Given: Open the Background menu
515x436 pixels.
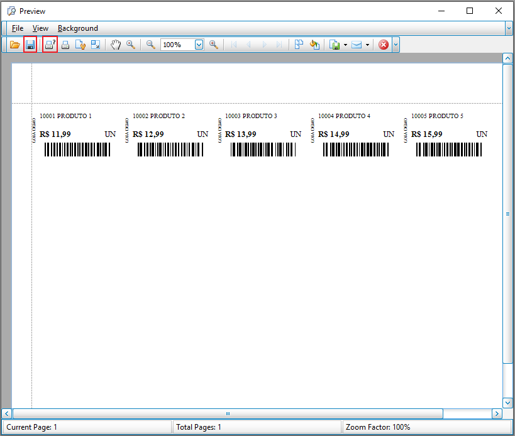Looking at the screenshot, I should click(x=78, y=28).
